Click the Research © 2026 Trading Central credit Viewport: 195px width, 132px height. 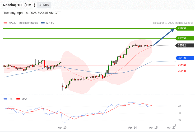[173, 23]
